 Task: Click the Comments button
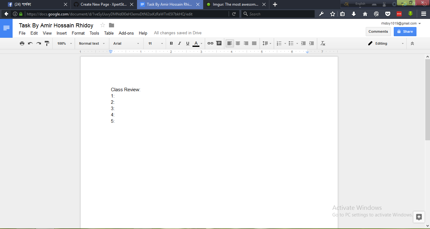(378, 31)
